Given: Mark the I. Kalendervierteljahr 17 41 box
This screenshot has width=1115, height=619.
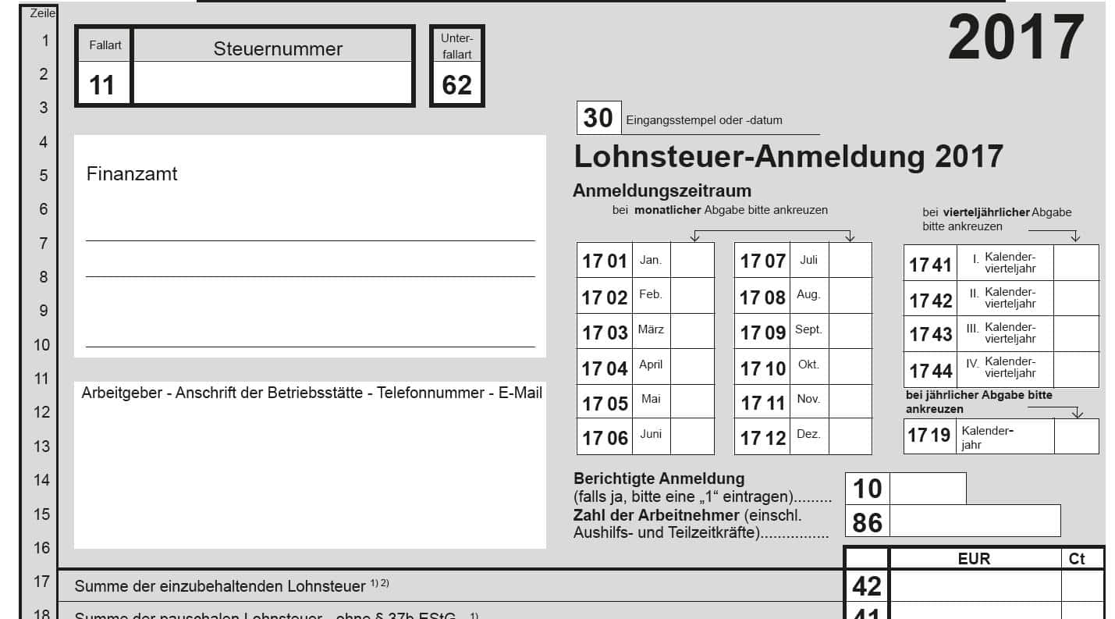Looking at the screenshot, I should point(1076,263).
